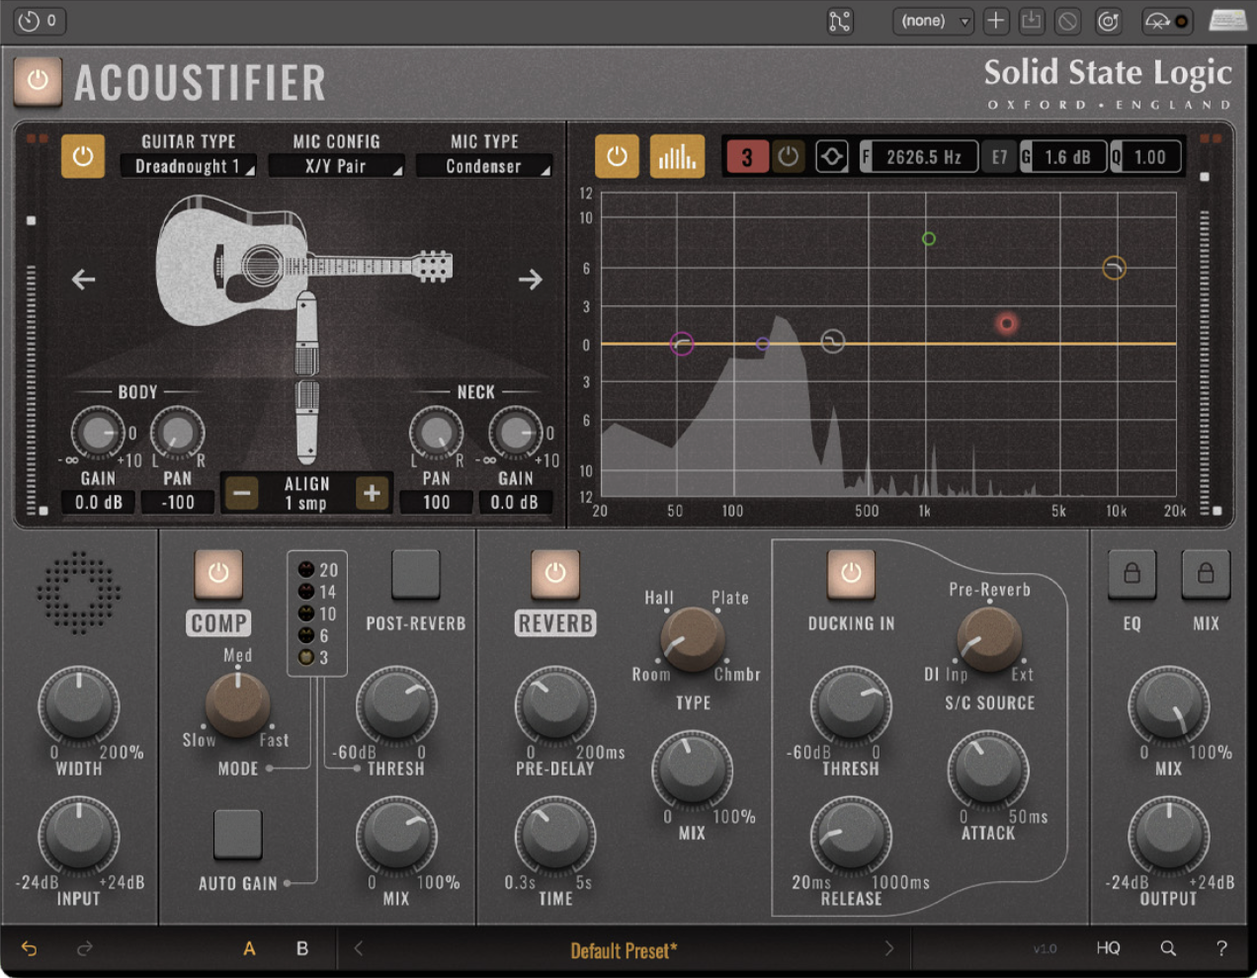The width and height of the screenshot is (1257, 978).
Task: Click the Output gain knob
Action: (x=1169, y=836)
